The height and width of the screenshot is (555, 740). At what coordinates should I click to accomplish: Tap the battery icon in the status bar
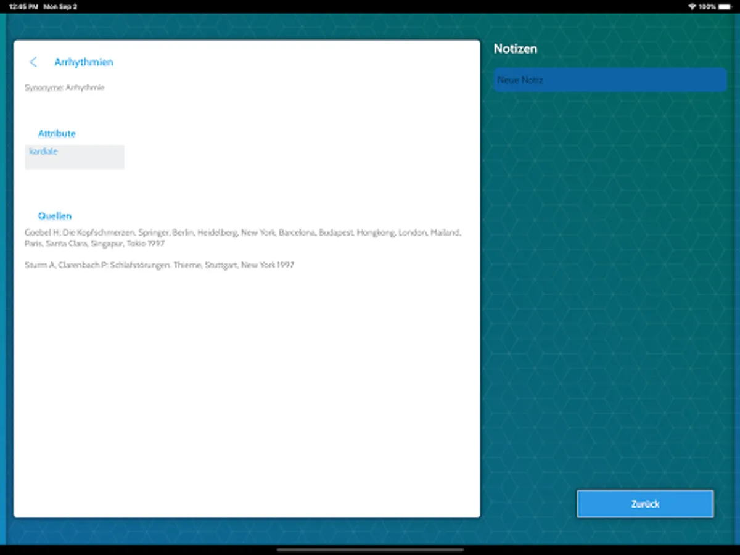(x=724, y=6)
